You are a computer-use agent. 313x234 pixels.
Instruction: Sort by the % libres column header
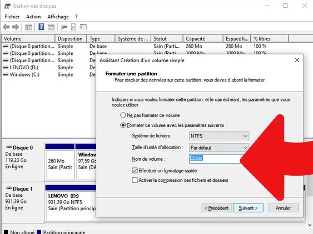click(x=270, y=38)
